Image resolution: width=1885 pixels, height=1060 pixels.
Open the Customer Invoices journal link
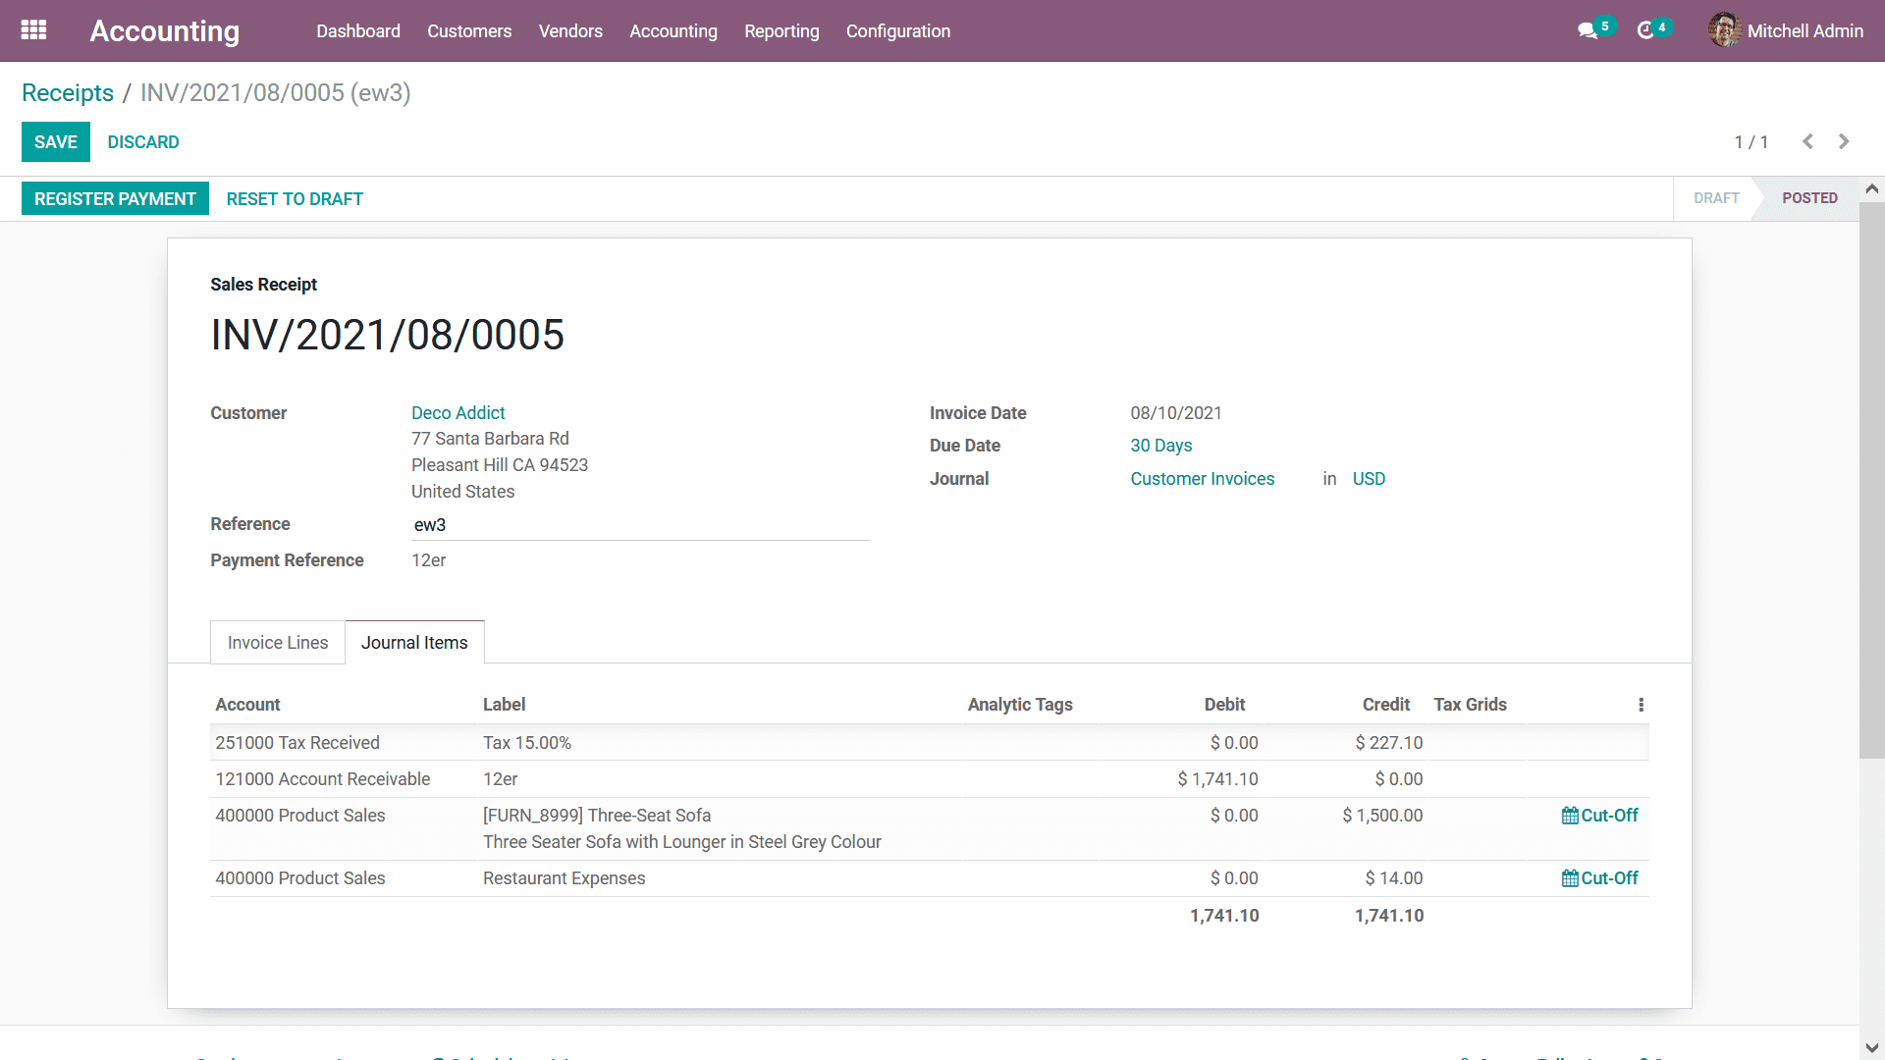[x=1202, y=479]
